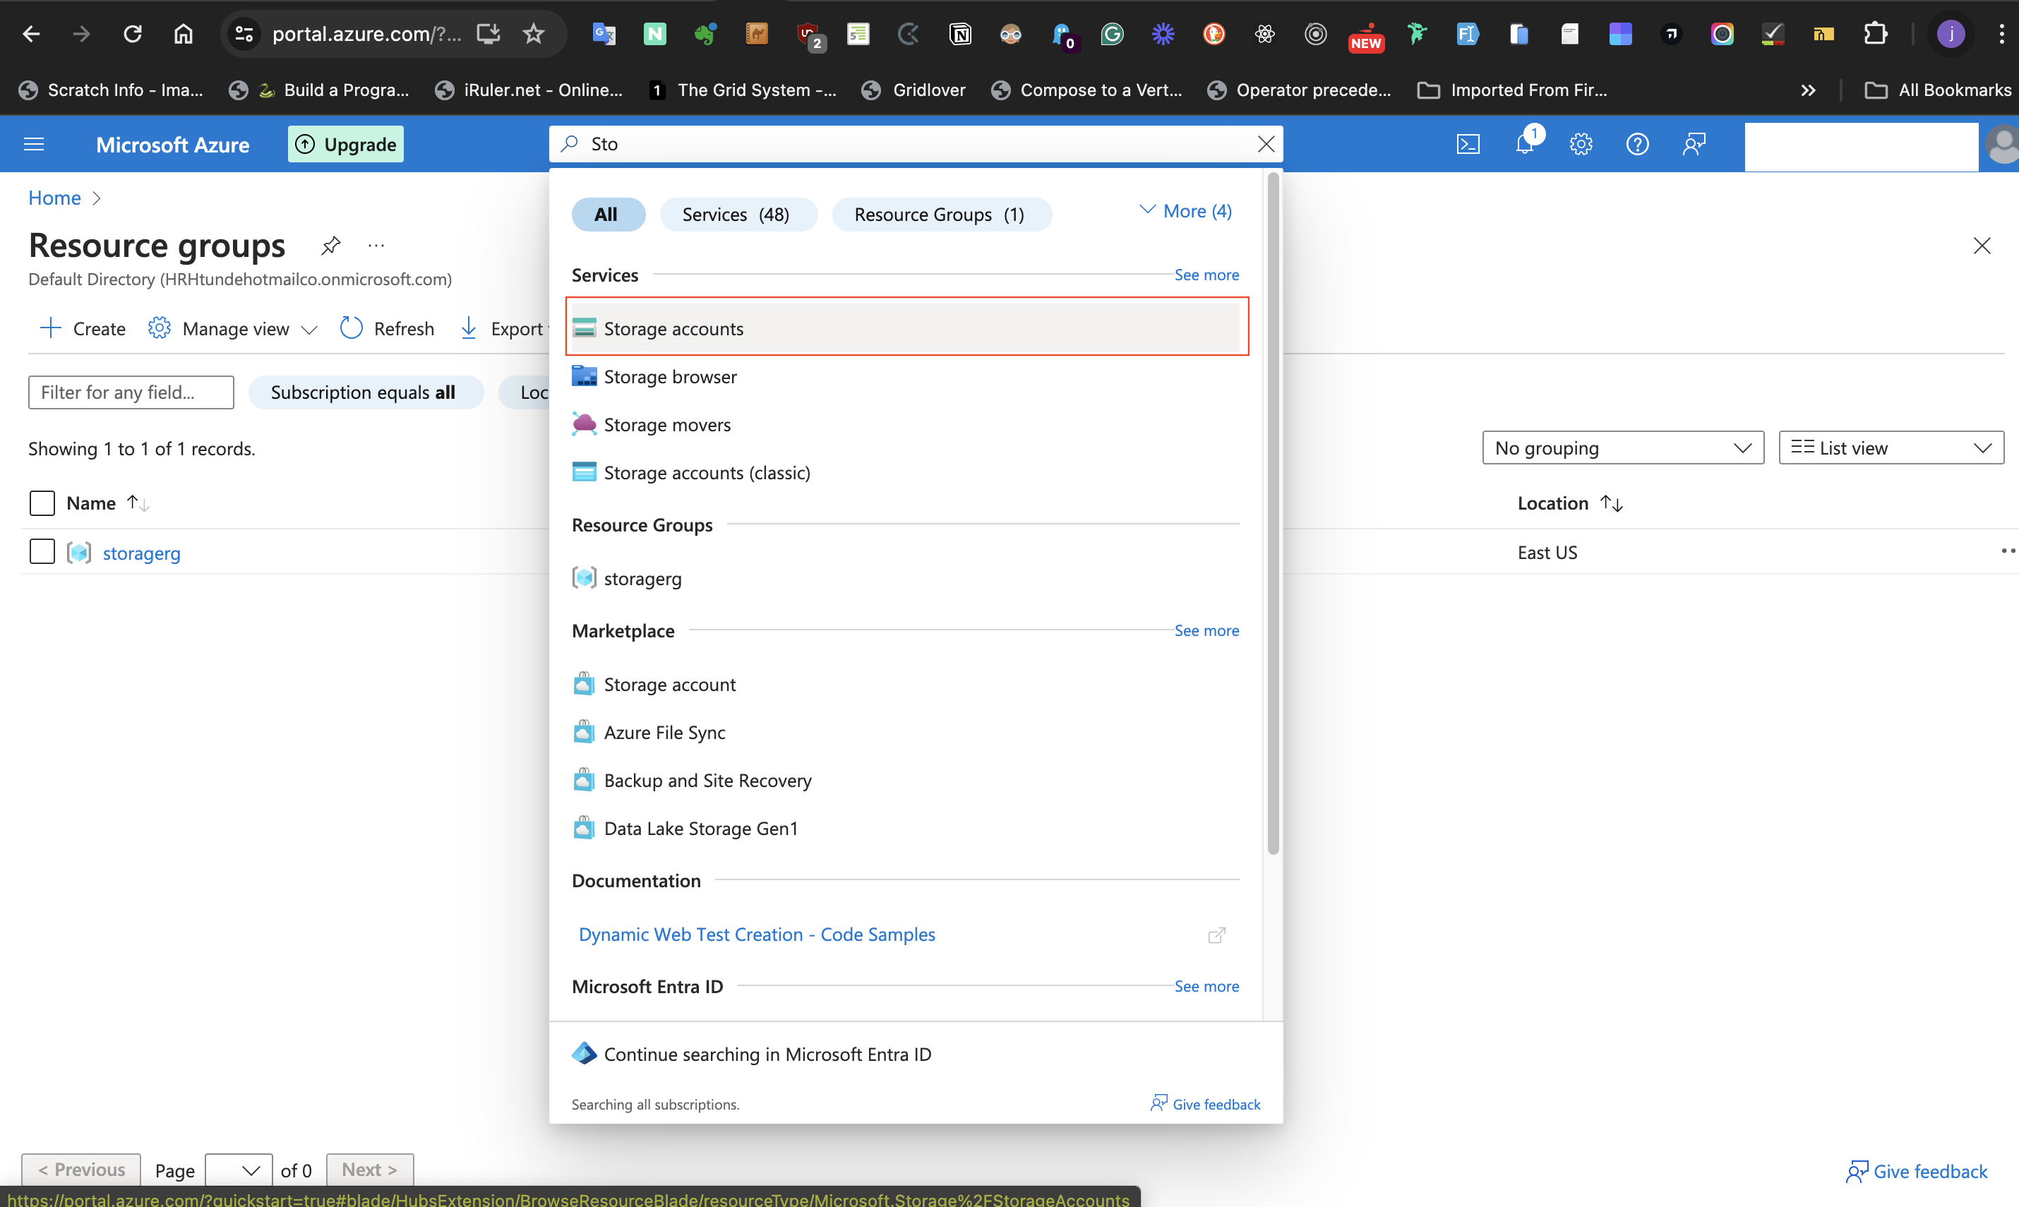Open the portal hamburger menu
This screenshot has width=2019, height=1207.
pyautogui.click(x=34, y=144)
